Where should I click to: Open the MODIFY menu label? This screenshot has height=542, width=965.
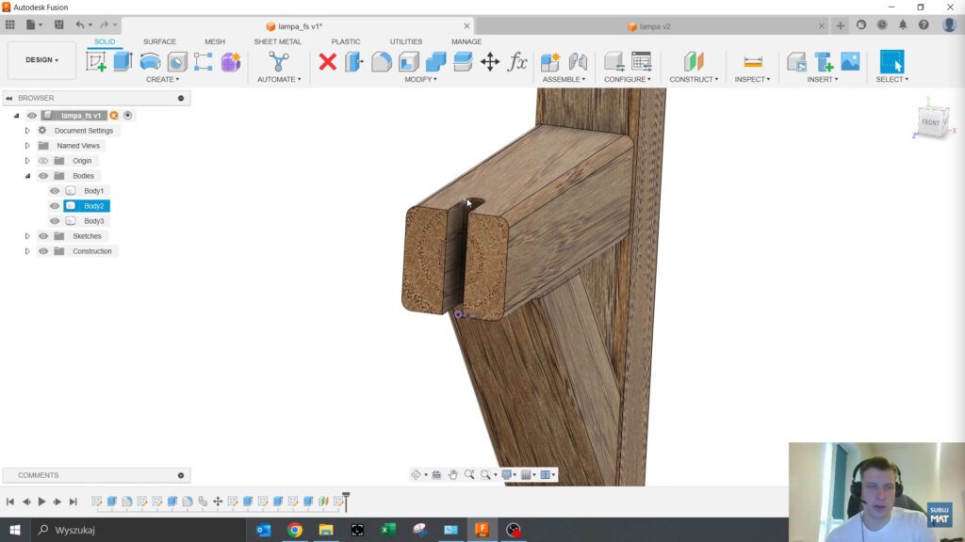pyautogui.click(x=420, y=80)
